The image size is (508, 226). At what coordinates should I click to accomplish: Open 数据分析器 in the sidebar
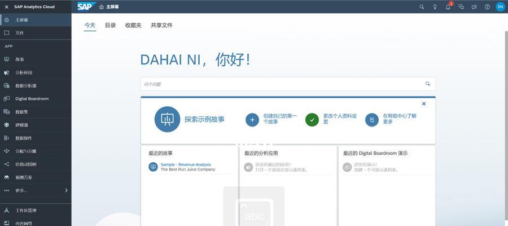click(36, 86)
